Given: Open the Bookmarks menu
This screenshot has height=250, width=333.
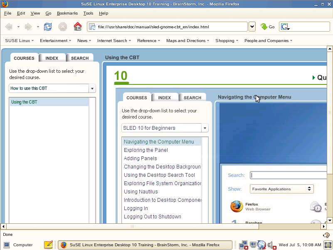Looking at the screenshot, I should tap(67, 13).
